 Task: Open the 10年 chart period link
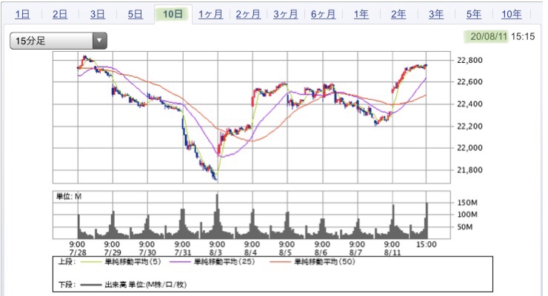[x=511, y=14]
